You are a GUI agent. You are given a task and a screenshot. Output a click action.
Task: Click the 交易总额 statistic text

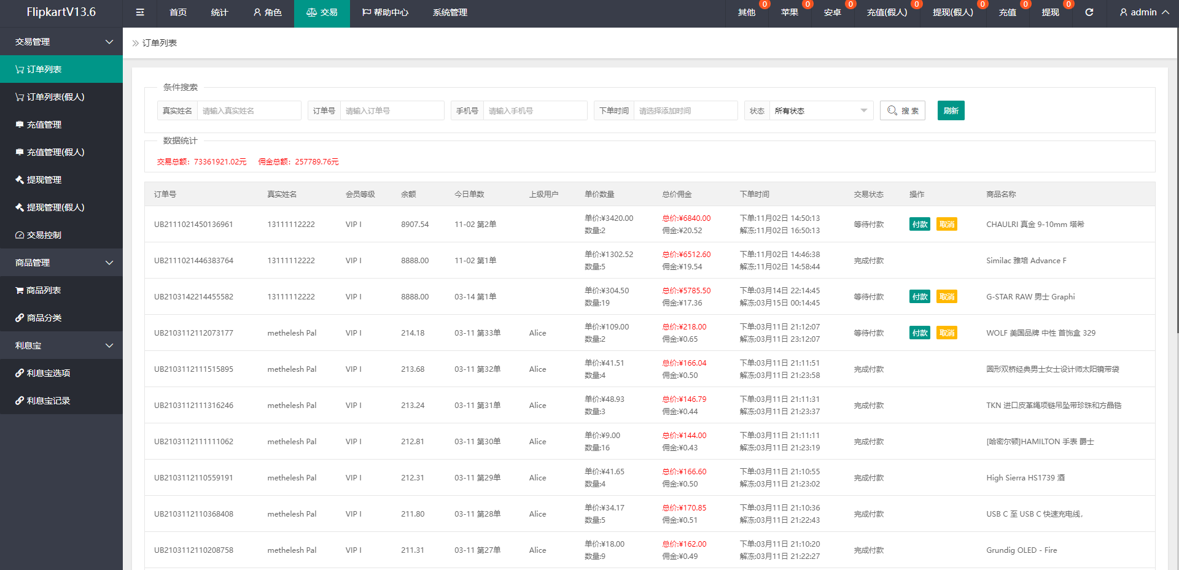pos(201,162)
